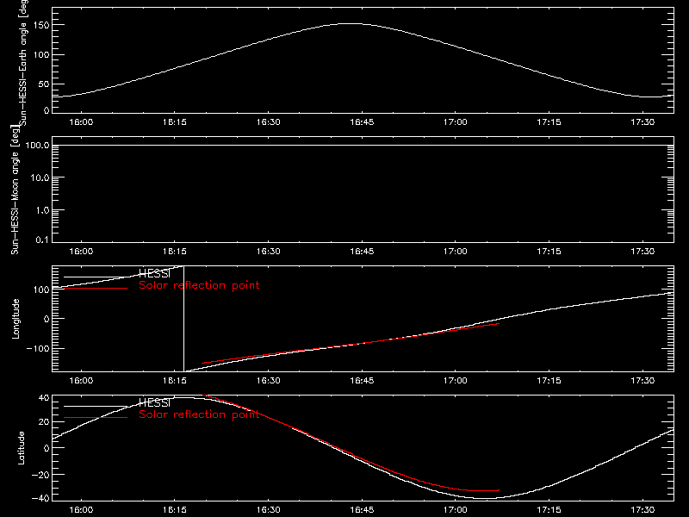689x517 pixels.
Task: Click '17:00' time label under Moon angle plot
Action: click(x=456, y=251)
